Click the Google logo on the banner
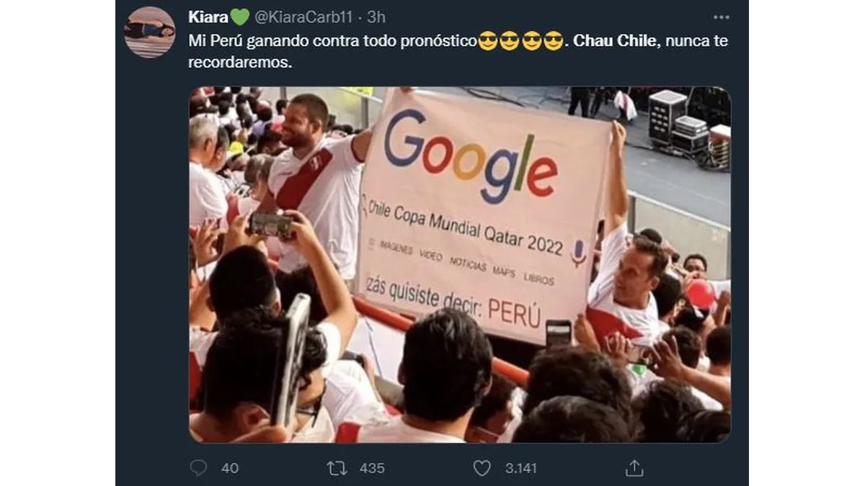This screenshot has width=865, height=486. point(471,156)
